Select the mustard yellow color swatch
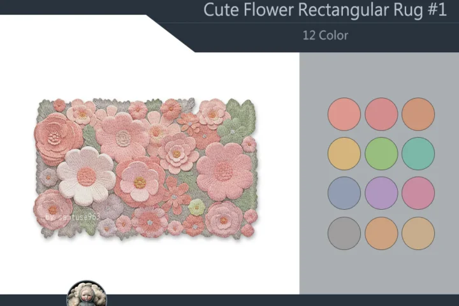459x306 pixels. tap(344, 154)
